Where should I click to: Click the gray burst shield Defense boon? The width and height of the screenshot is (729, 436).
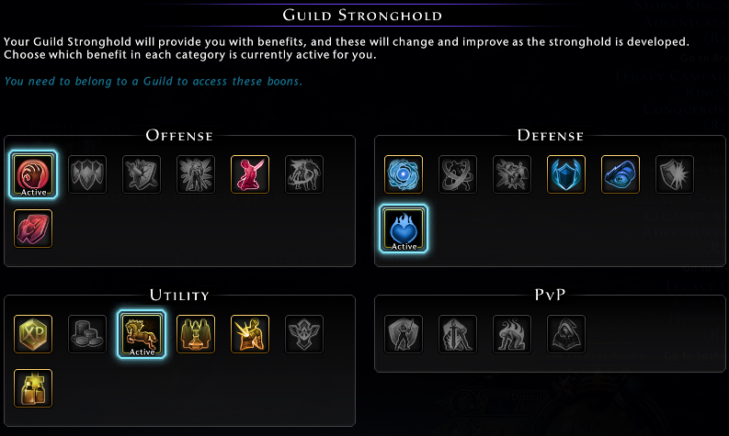click(x=674, y=173)
